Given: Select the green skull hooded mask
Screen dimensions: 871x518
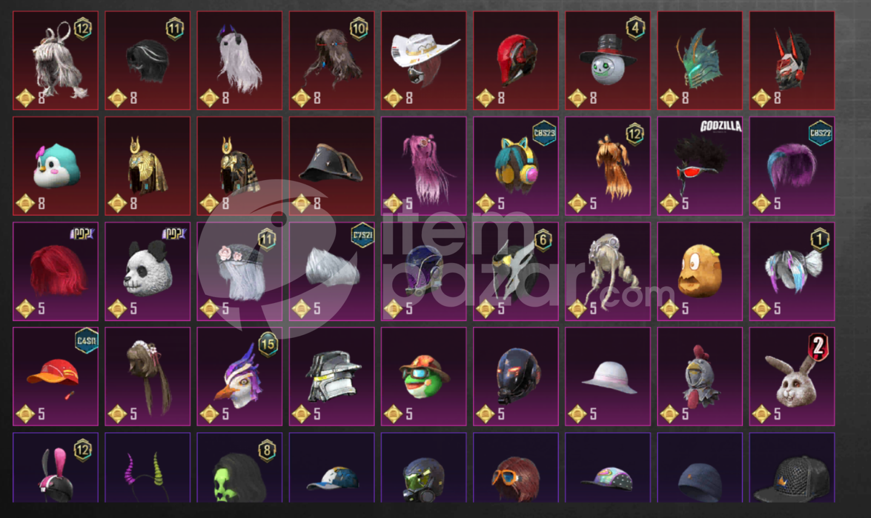Looking at the screenshot, I should tap(240, 467).
